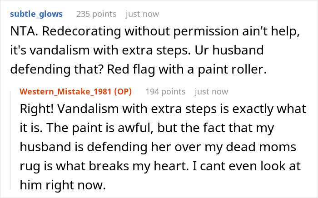Click the 235 points score

(96, 14)
